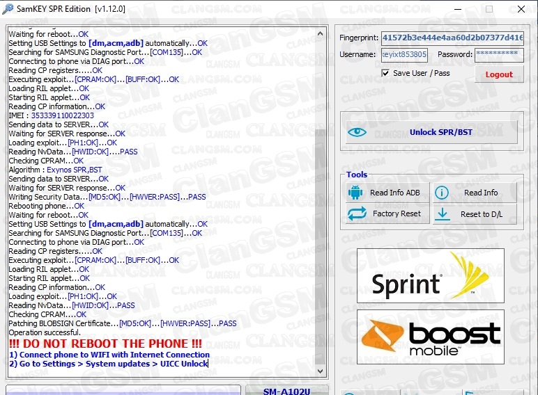Click the 'Rebooting phone...OK' log line

click(x=46, y=206)
